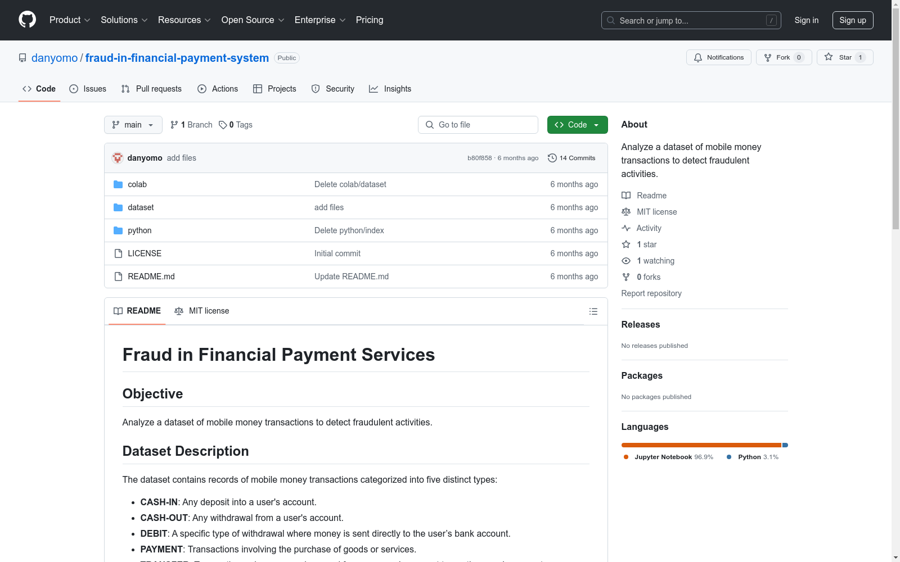Click the branch icon beside 1 Branch

174,125
